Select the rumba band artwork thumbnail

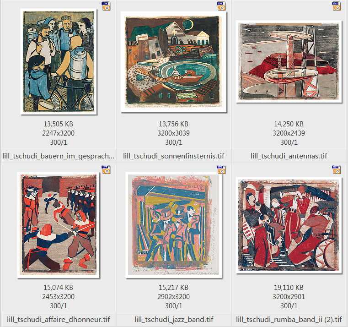coord(289,225)
